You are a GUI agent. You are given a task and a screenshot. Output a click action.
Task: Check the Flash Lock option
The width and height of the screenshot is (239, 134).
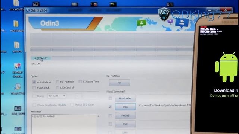point(34,88)
